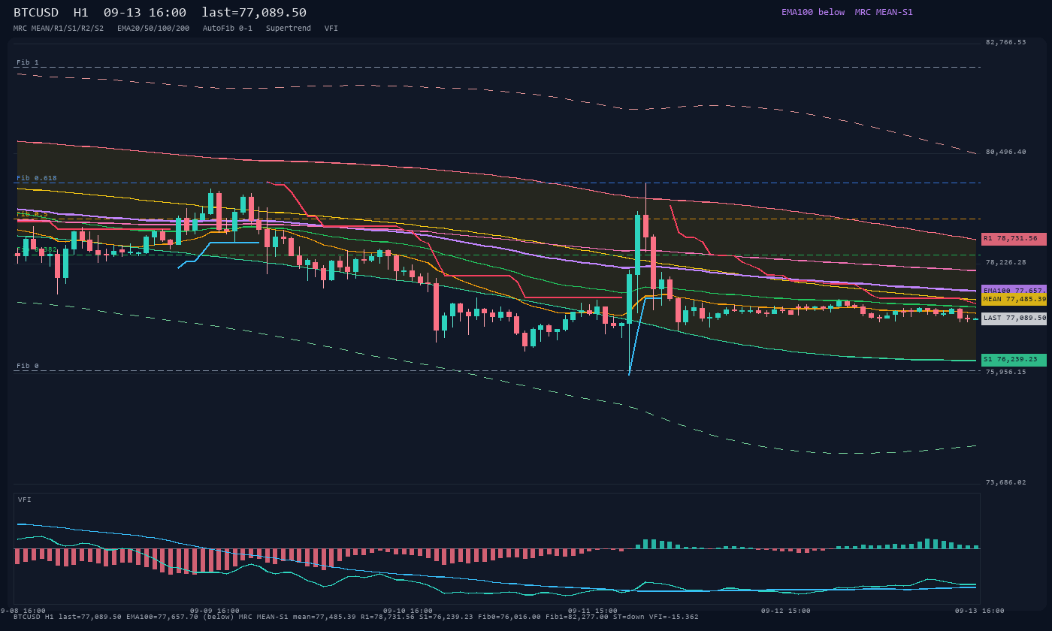The width and height of the screenshot is (1052, 631).
Task: Click the 09-10 16:00 time axis label
Action: coord(408,611)
